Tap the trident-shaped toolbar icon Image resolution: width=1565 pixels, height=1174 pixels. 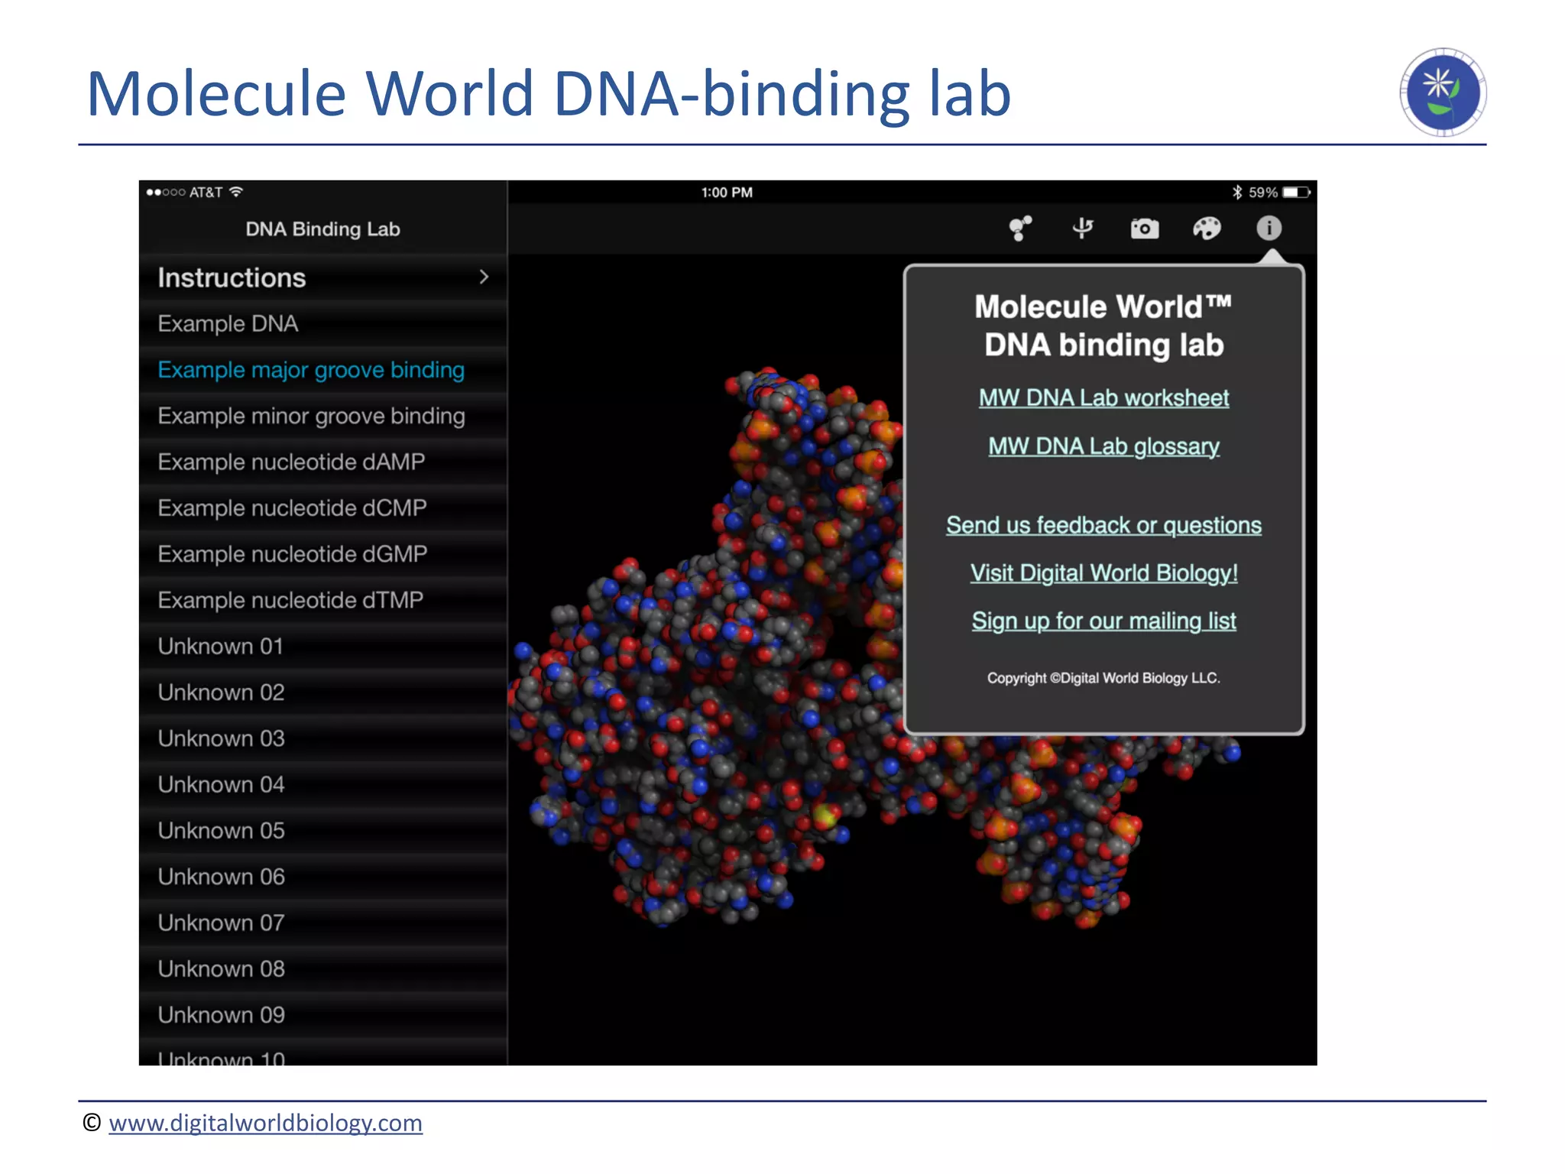[1082, 229]
